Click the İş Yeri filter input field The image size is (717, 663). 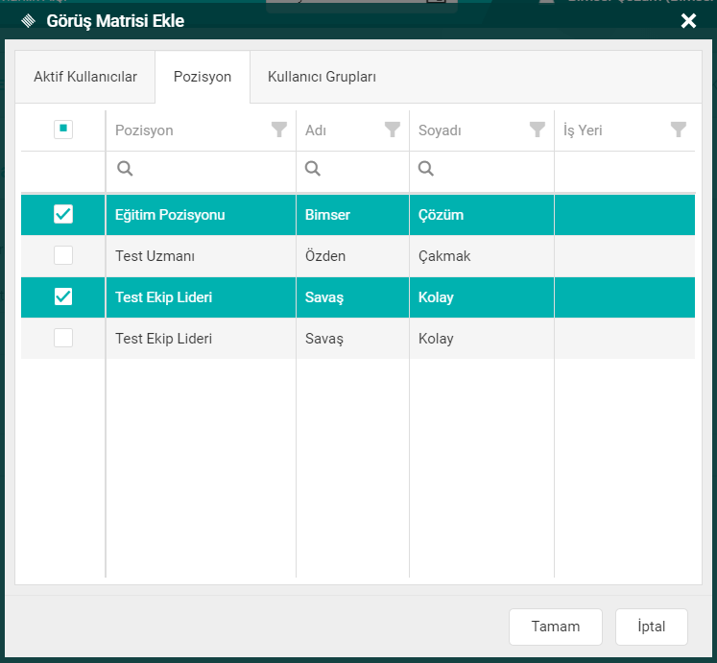click(x=624, y=170)
